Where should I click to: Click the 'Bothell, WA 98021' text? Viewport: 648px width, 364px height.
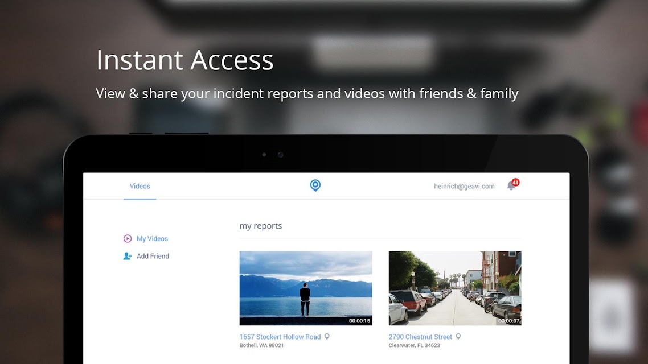point(261,345)
